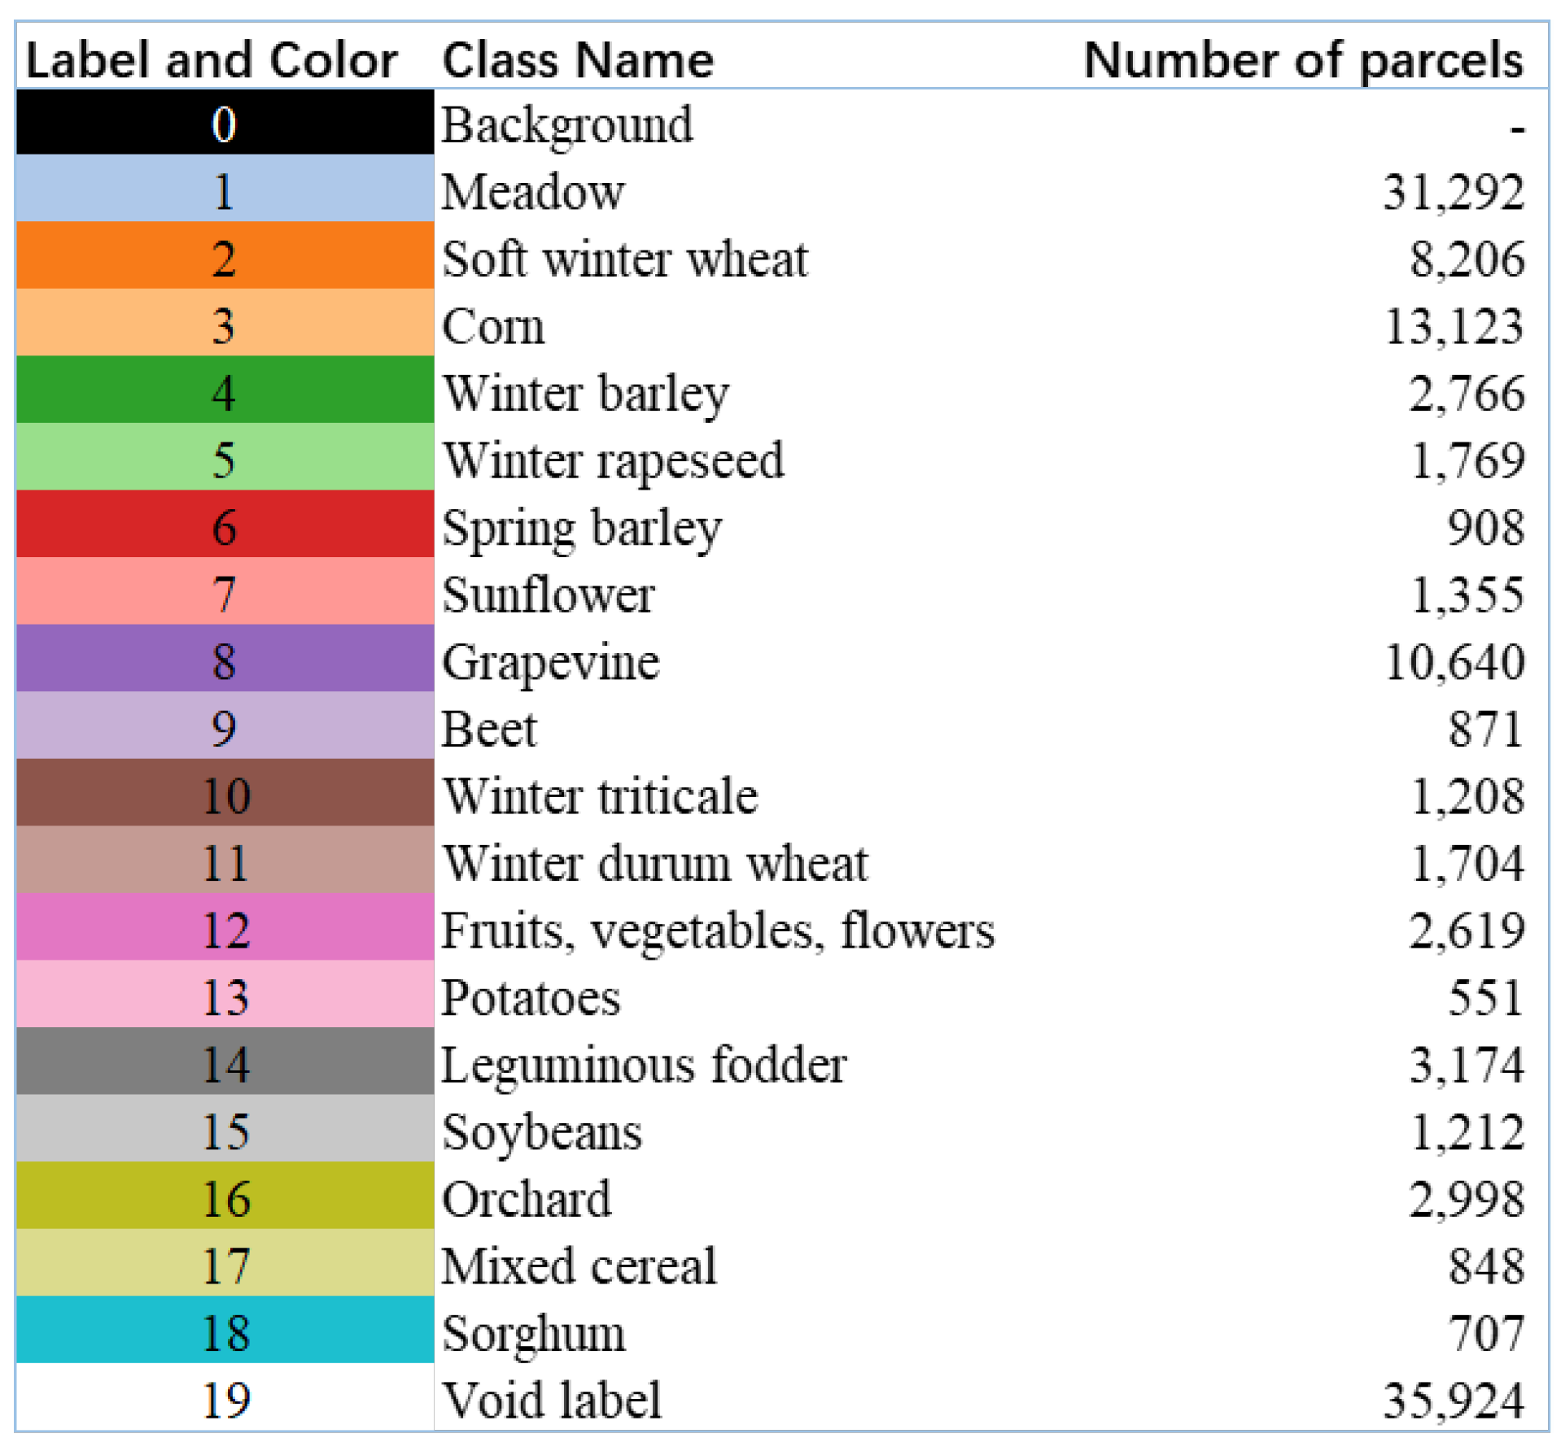Select the Corn parcel count 13,123
The image size is (1561, 1451).
point(1454,327)
